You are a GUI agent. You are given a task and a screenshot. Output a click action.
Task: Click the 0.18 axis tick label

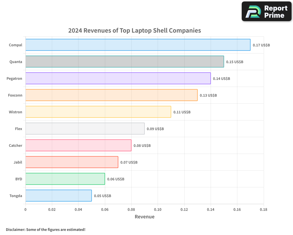coord(263,209)
